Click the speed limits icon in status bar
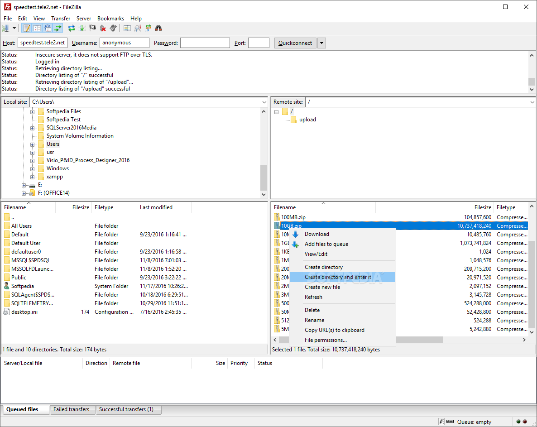537x427 pixels. tap(450, 422)
